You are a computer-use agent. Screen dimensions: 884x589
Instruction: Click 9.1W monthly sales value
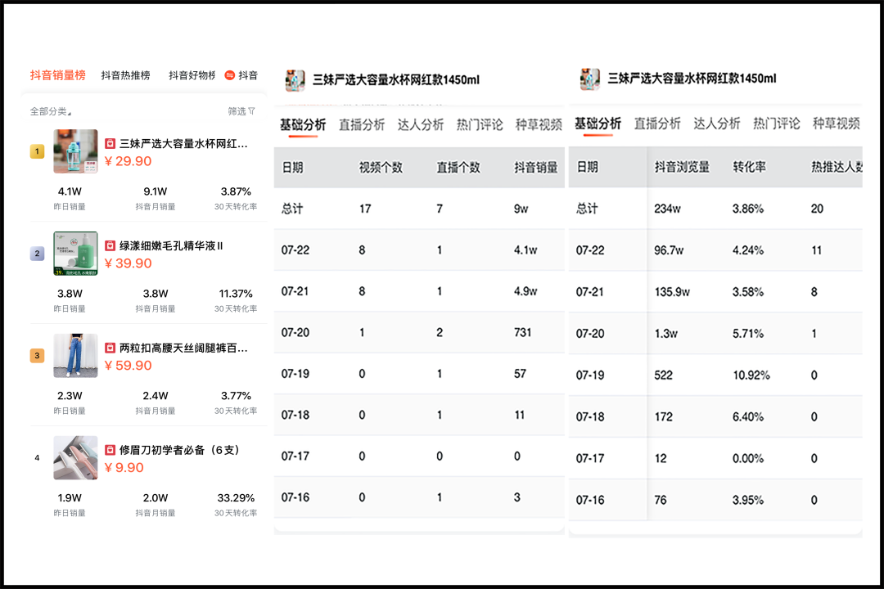(155, 191)
